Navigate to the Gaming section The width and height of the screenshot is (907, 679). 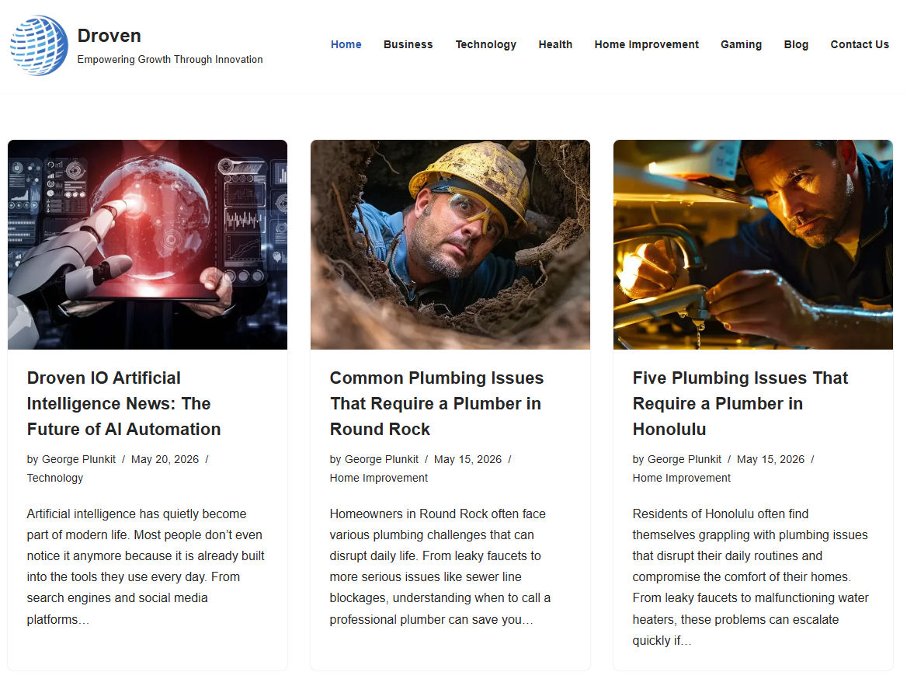741,44
